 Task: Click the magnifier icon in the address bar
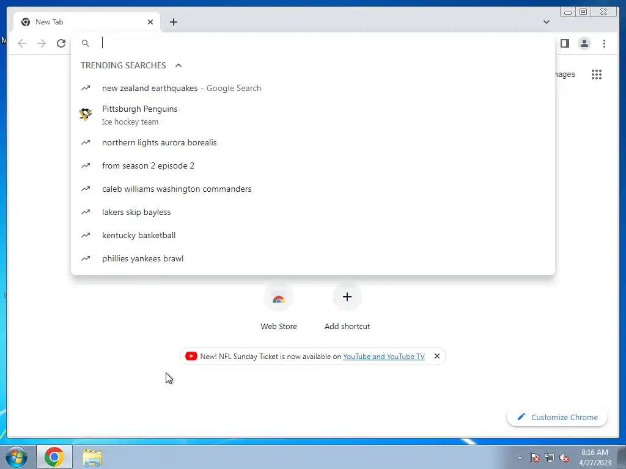coord(86,43)
